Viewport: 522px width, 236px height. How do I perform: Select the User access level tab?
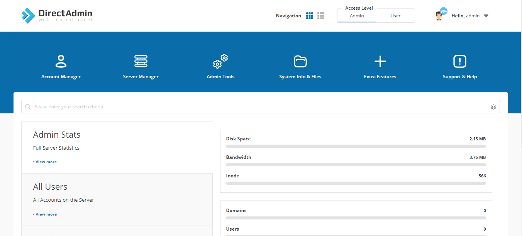point(395,16)
